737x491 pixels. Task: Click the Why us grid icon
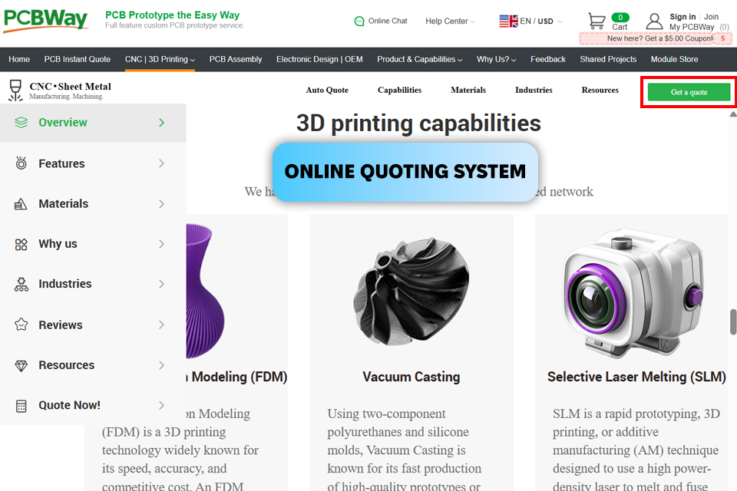[x=21, y=244]
